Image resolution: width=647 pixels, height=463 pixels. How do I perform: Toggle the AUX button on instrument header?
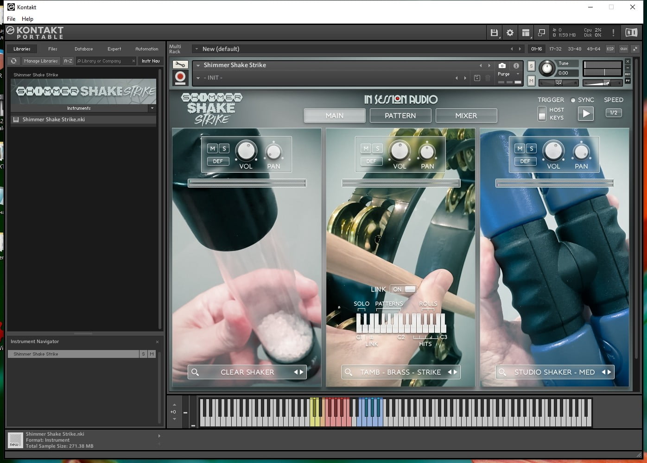(628, 74)
